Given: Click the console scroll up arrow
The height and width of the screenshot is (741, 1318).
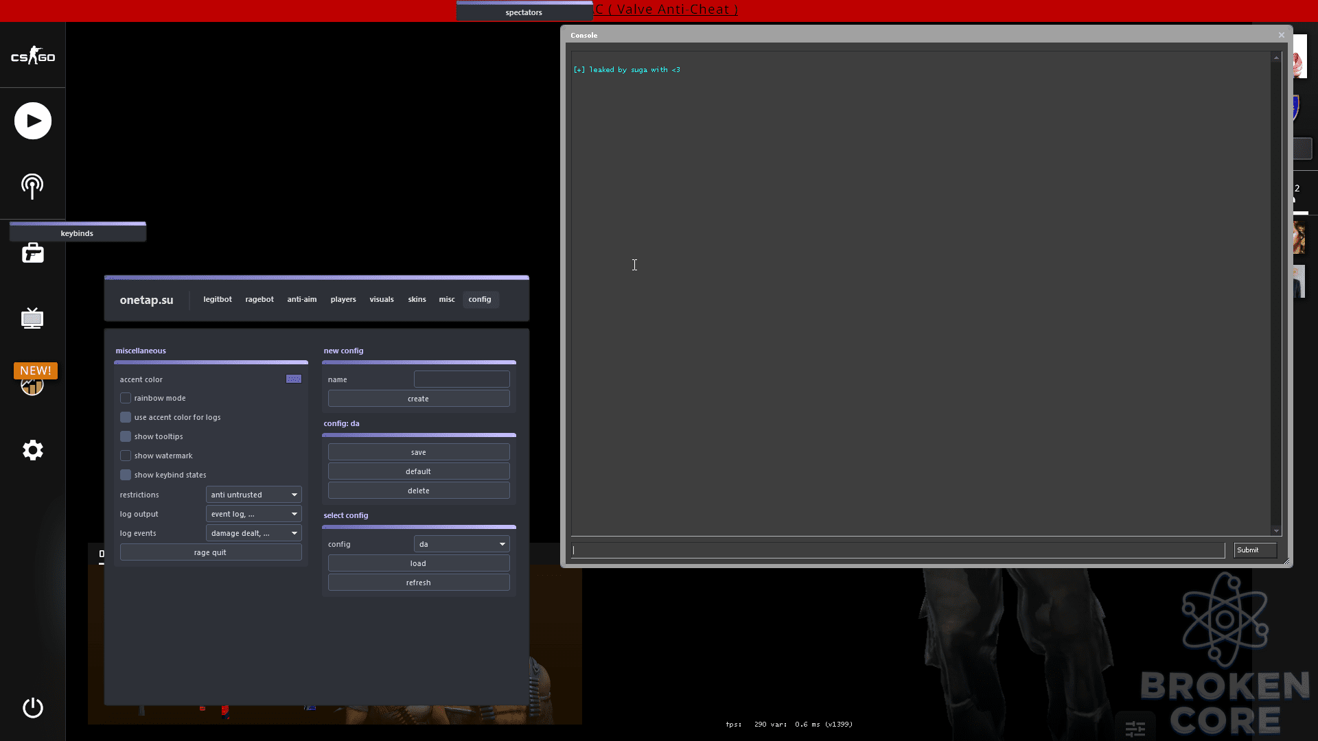Looking at the screenshot, I should tap(1276, 58).
